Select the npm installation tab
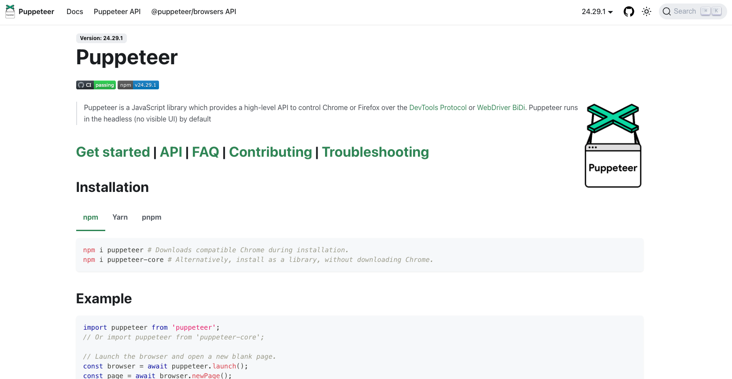 pos(91,217)
